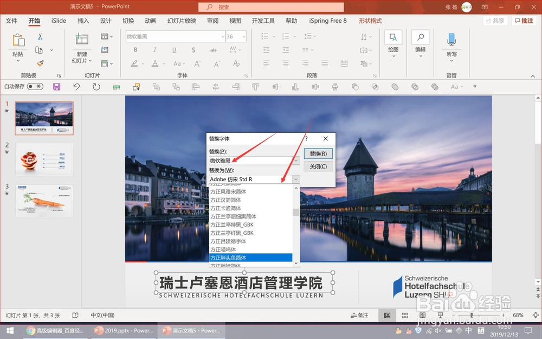The width and height of the screenshot is (542, 339).
Task: Open the 设计 tab
Action: [x=106, y=21]
